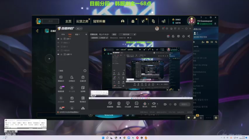Open 如何把手机变成电脑摄像头 tip link

(69, 112)
